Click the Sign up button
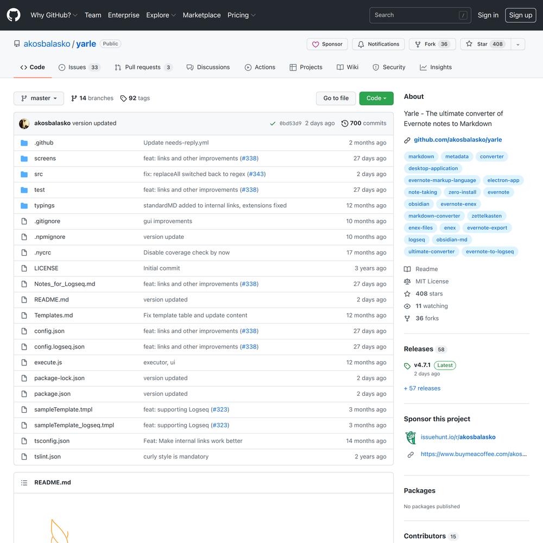 [521, 15]
